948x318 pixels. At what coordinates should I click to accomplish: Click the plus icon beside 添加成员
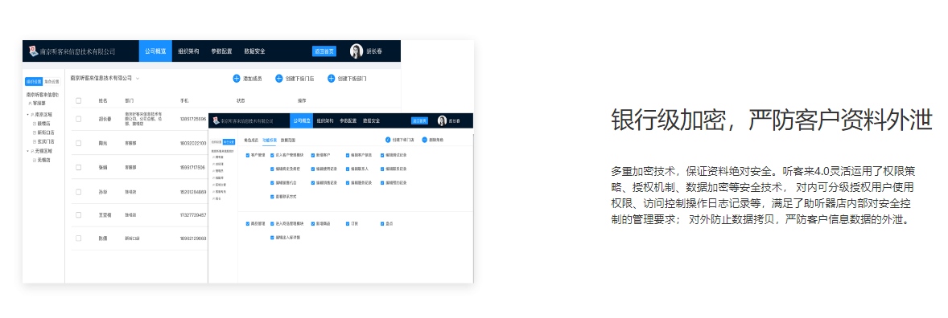[x=237, y=79]
